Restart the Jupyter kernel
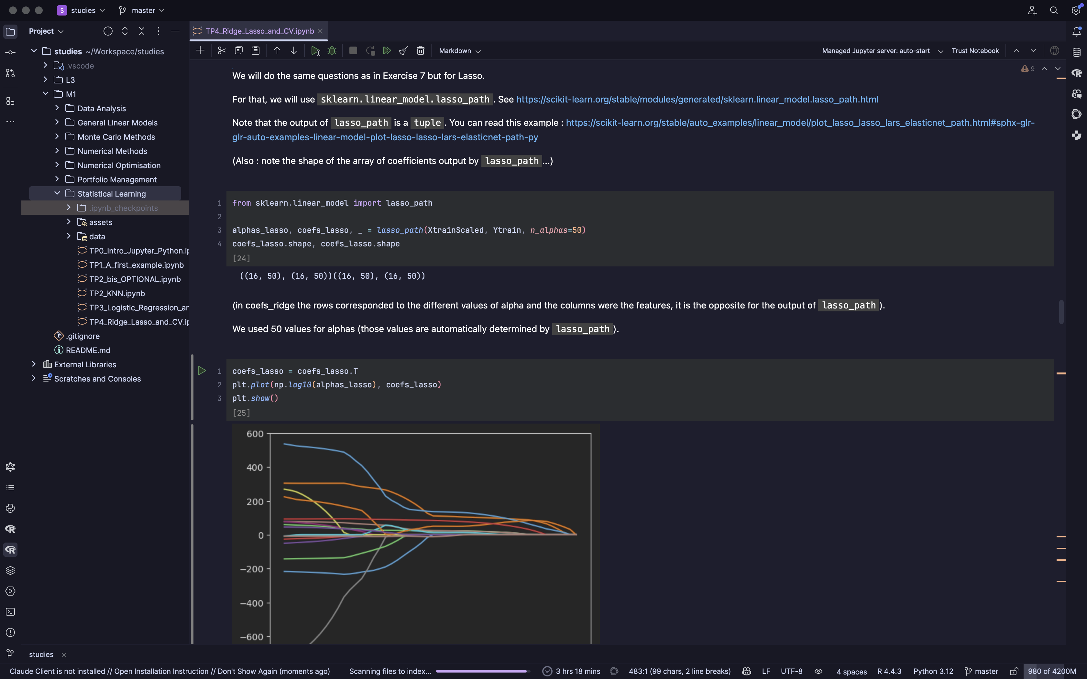 pyautogui.click(x=370, y=51)
